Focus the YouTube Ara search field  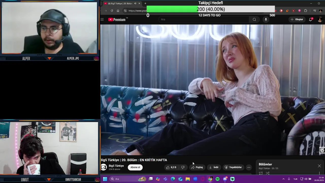pyautogui.click(x=204, y=19)
